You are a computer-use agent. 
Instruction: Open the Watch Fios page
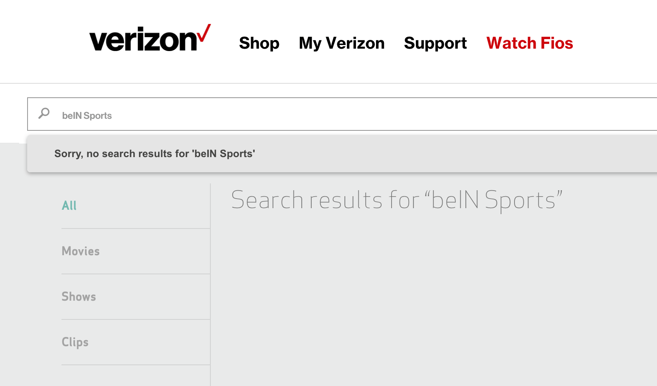[530, 43]
